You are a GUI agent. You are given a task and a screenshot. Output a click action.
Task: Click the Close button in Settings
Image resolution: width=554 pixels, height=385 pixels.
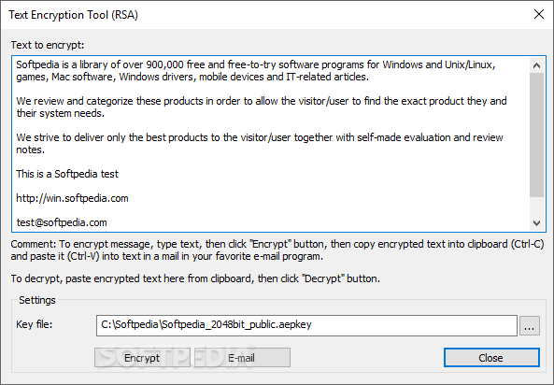(491, 357)
